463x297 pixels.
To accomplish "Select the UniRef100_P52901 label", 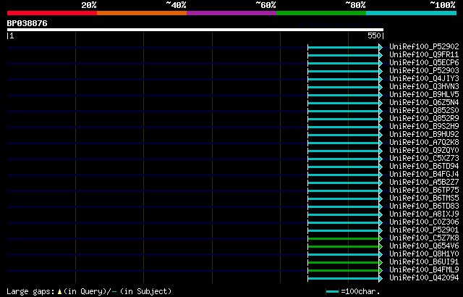I will pyautogui.click(x=424, y=230).
